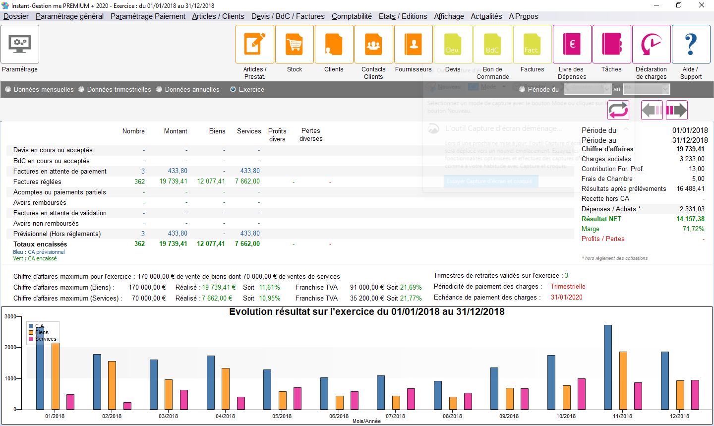Viewport: 714px width, 426px height.
Task: Open the Tâches notebook icon
Action: [612, 44]
